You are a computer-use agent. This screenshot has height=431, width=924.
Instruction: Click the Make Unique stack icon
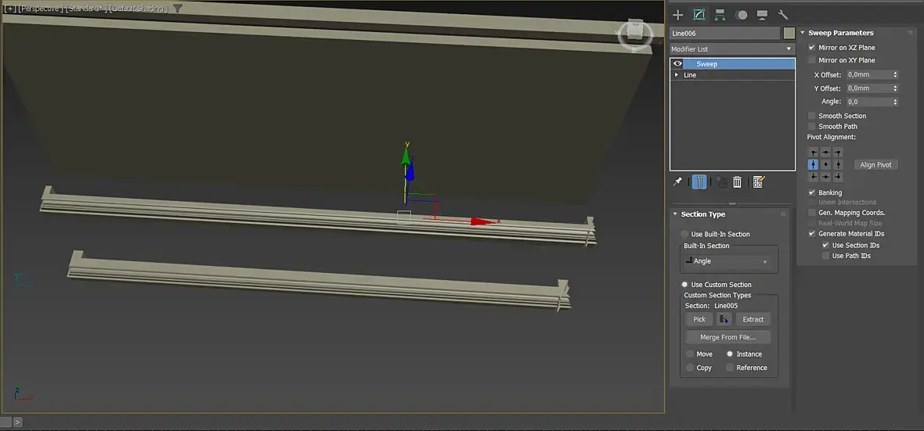click(x=721, y=182)
